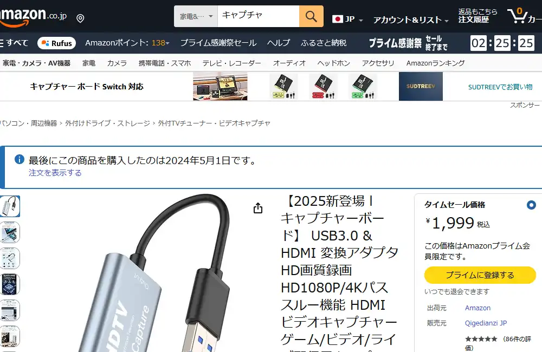Open the Qigedianzi JP seller link

486,323
